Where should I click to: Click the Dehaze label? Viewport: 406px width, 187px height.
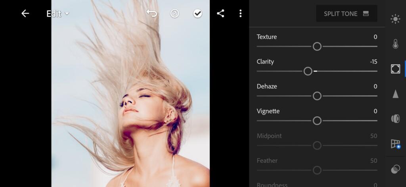pos(267,86)
